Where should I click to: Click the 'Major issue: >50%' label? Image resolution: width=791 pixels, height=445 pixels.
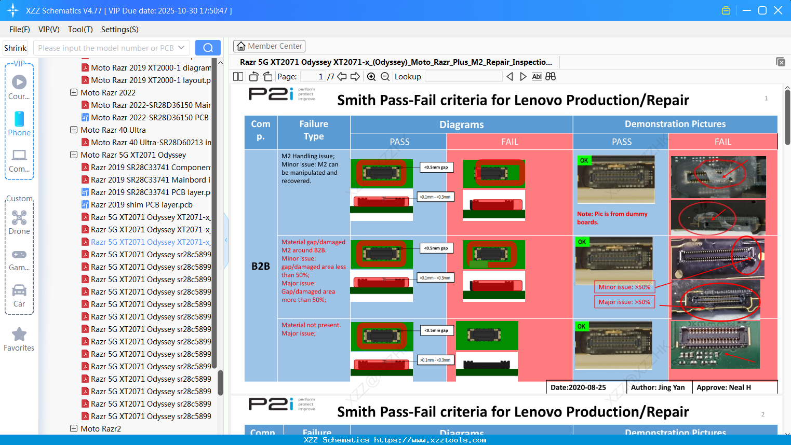[624, 302]
